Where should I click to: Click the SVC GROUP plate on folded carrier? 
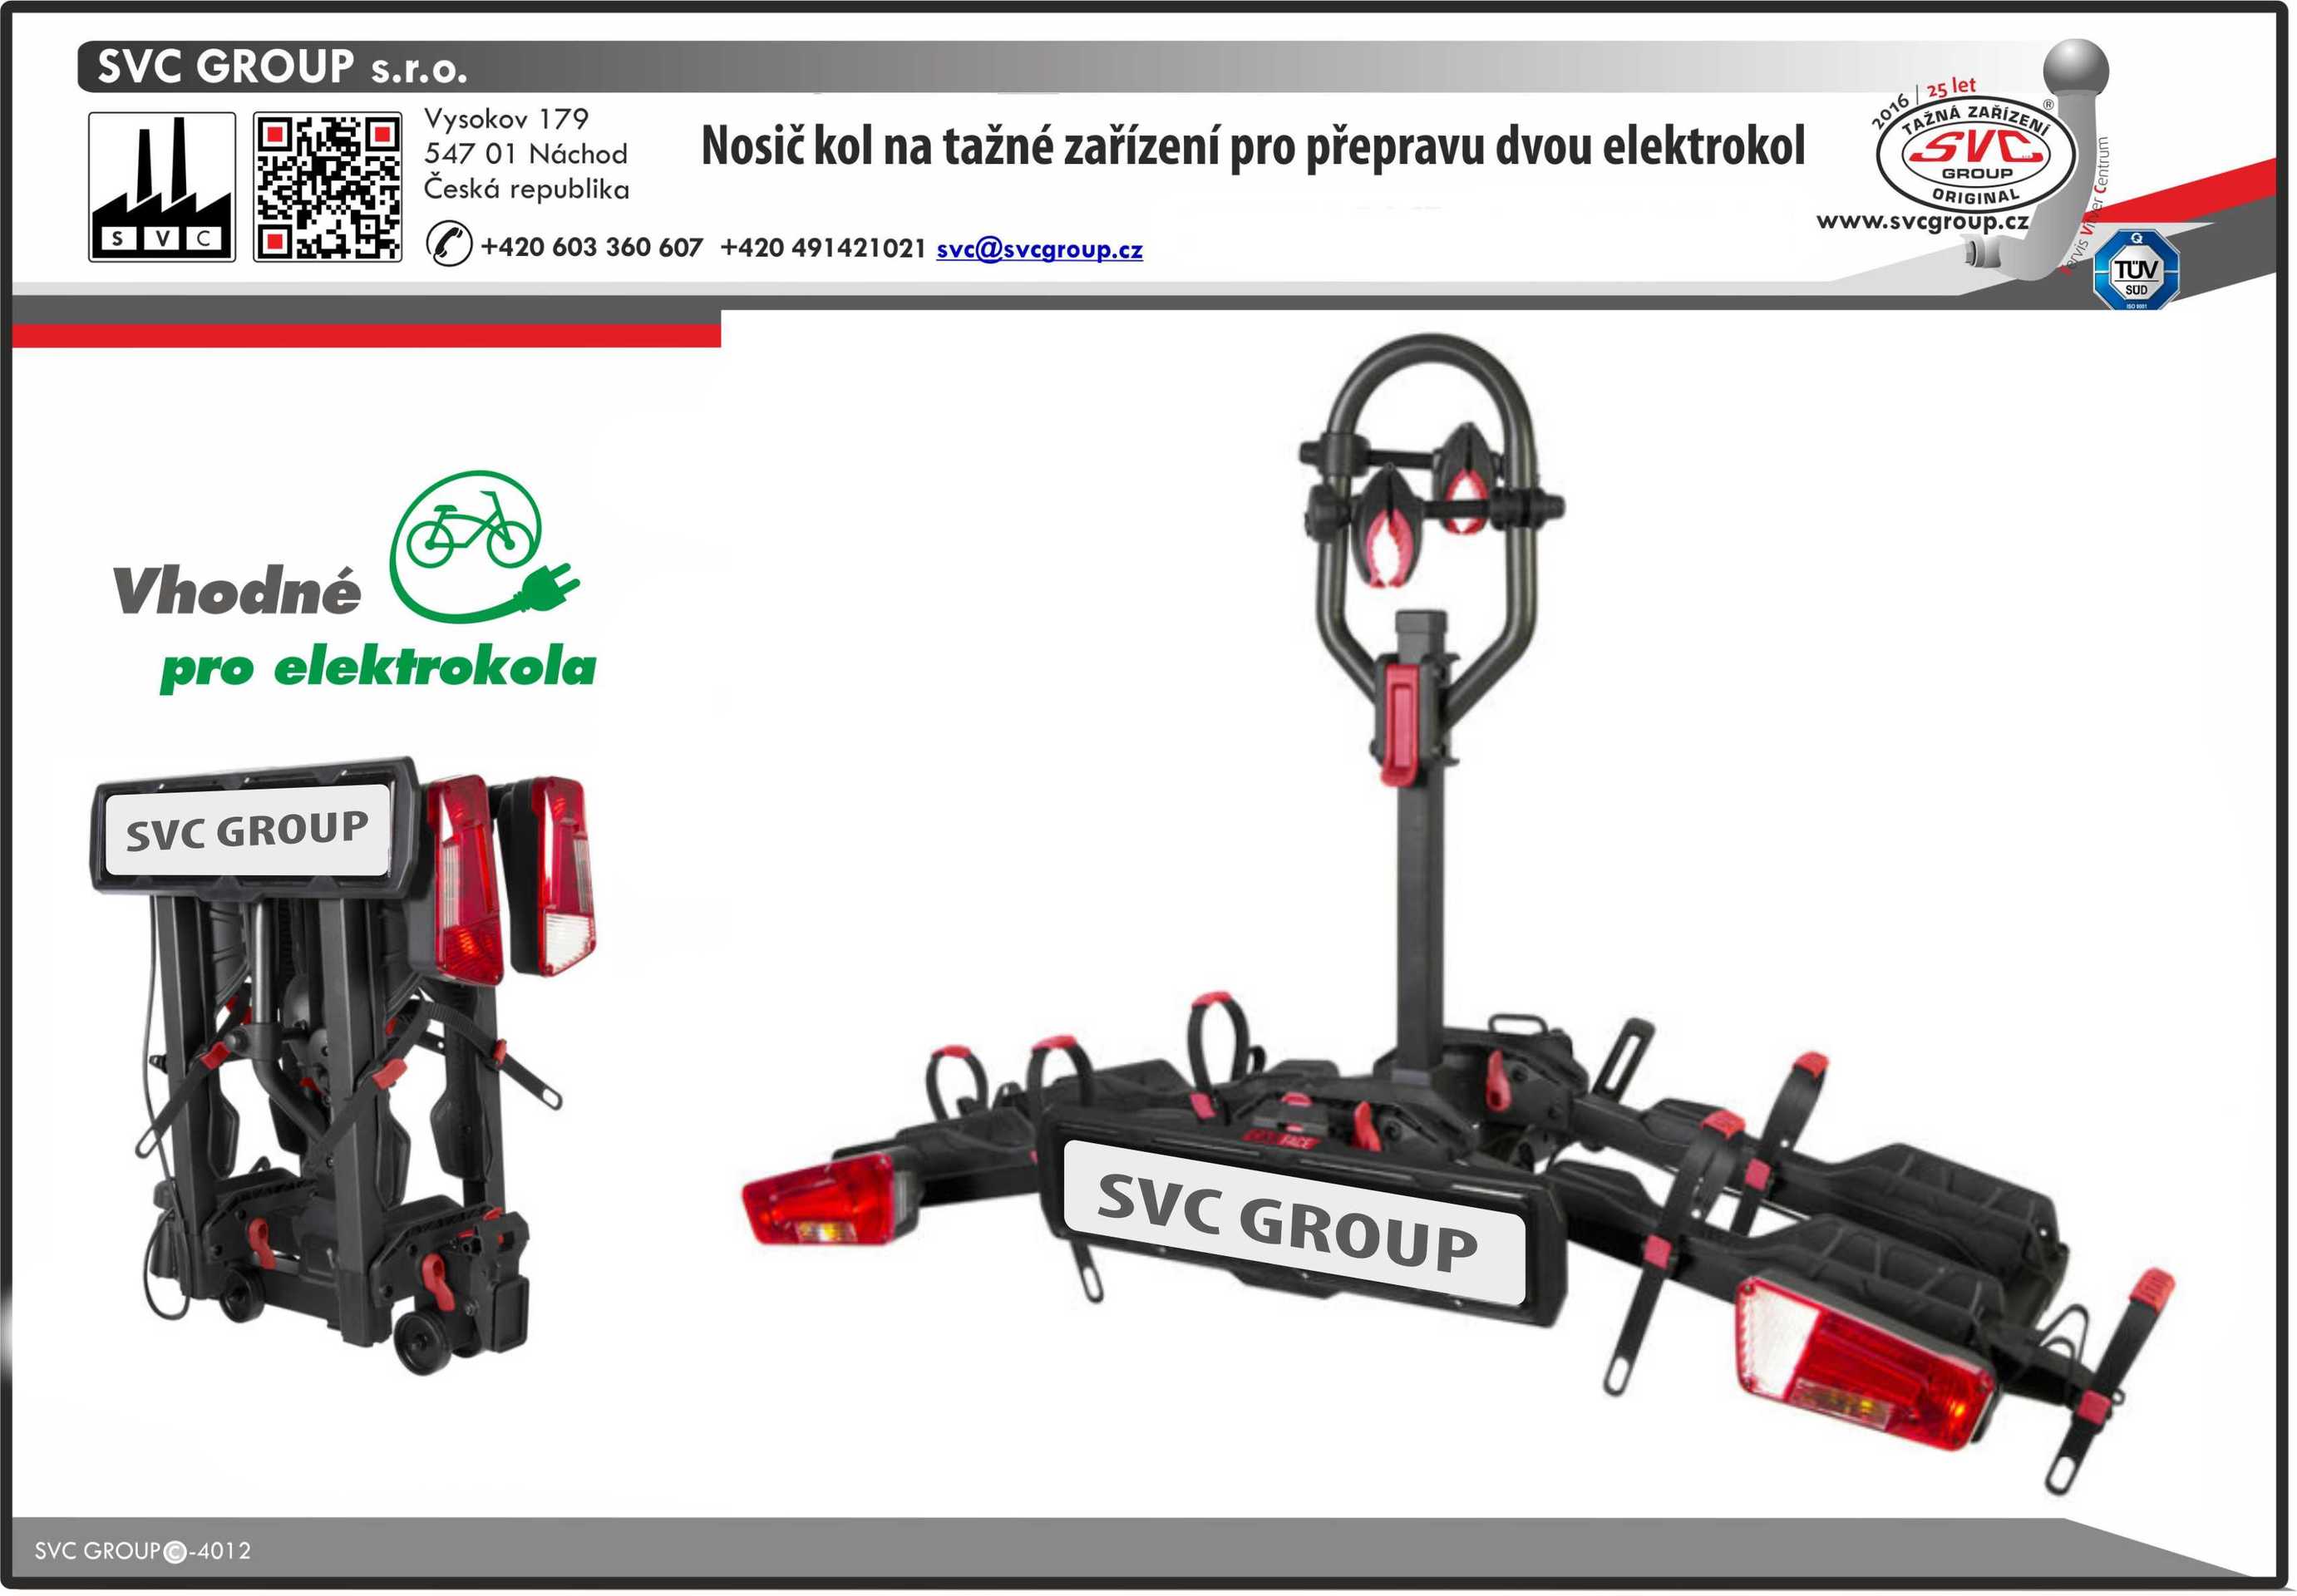(247, 831)
